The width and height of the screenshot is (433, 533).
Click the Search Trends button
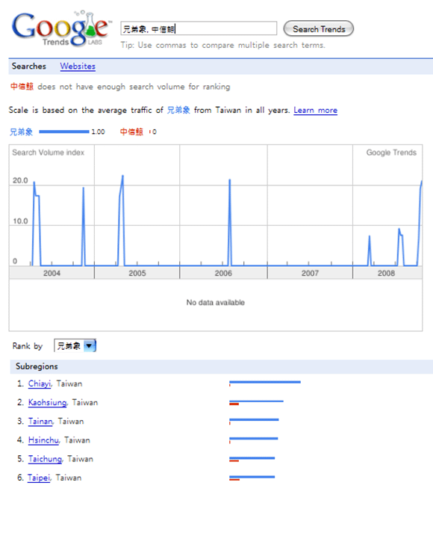pos(319,29)
